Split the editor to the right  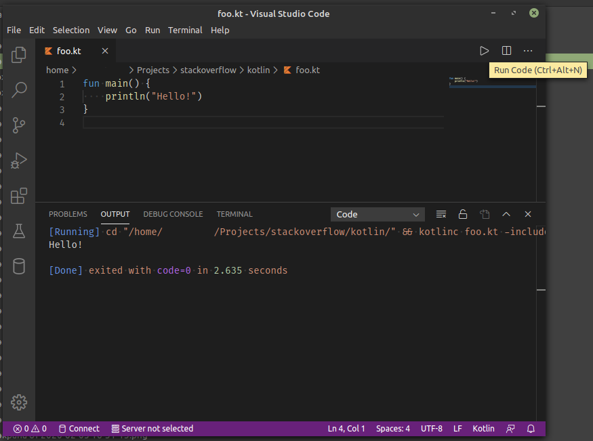point(506,51)
